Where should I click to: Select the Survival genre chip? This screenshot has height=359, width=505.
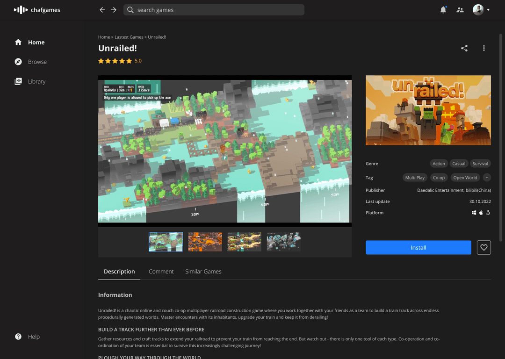(x=480, y=164)
